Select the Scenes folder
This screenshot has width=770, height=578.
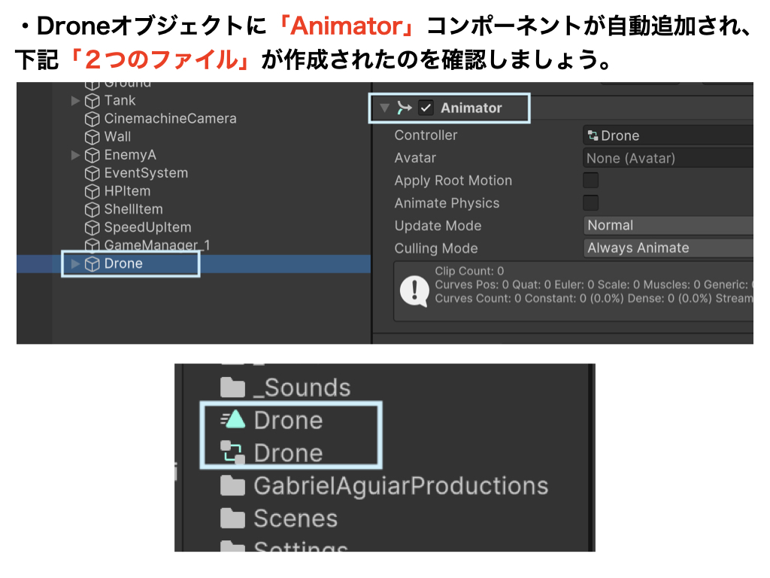pyautogui.click(x=295, y=519)
